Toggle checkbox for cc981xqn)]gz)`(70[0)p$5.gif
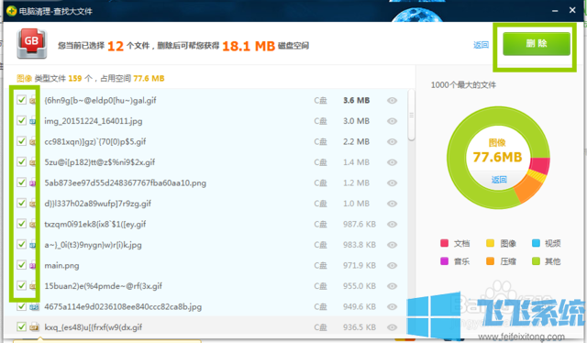 point(21,141)
